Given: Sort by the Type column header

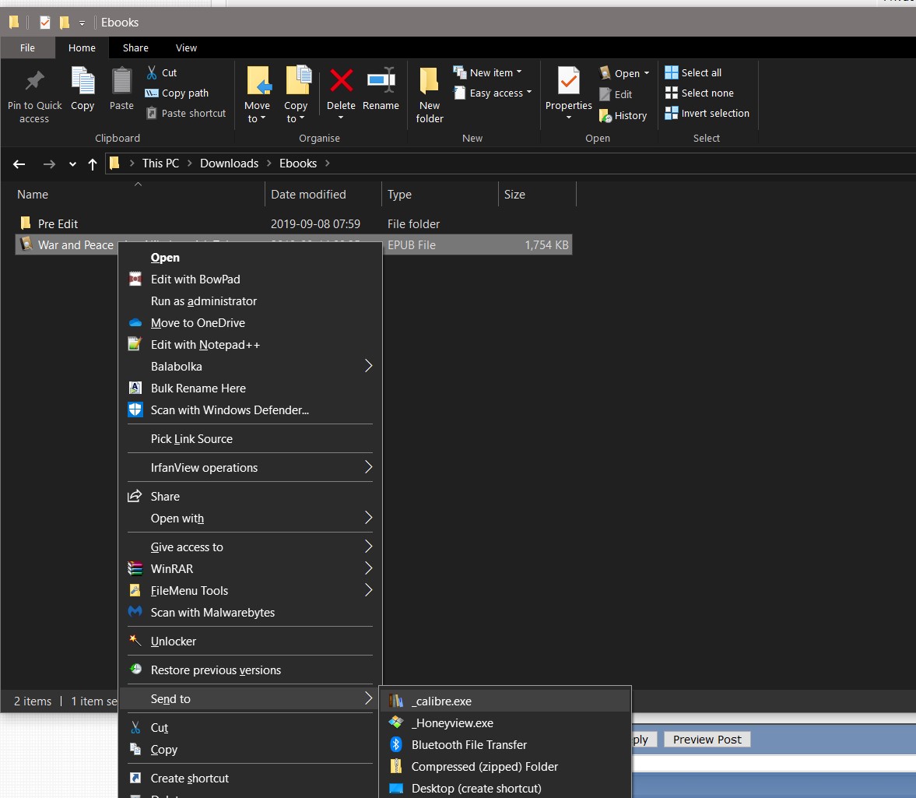Looking at the screenshot, I should point(440,194).
